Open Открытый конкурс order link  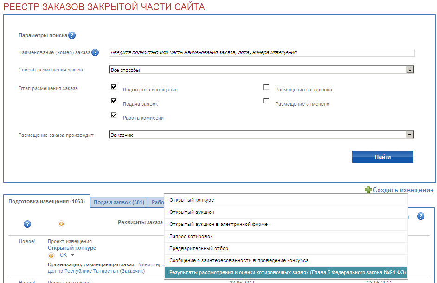72,248
